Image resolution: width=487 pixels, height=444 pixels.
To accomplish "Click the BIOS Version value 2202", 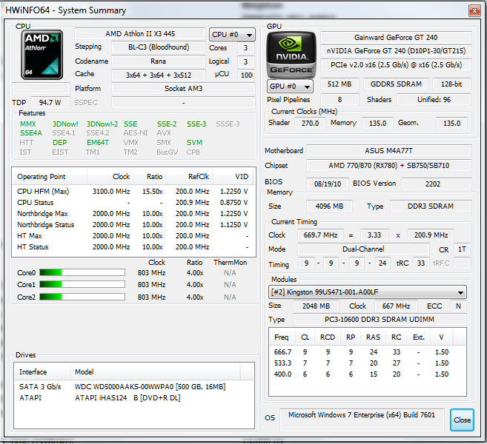I will point(436,184).
